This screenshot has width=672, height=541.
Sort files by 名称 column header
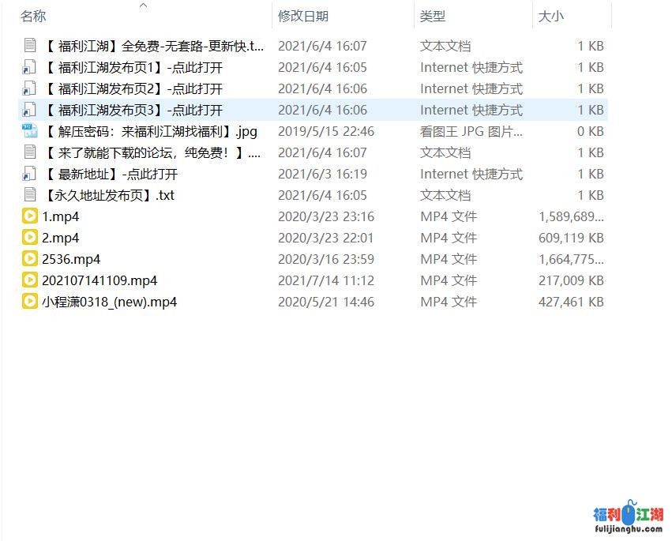click(33, 16)
